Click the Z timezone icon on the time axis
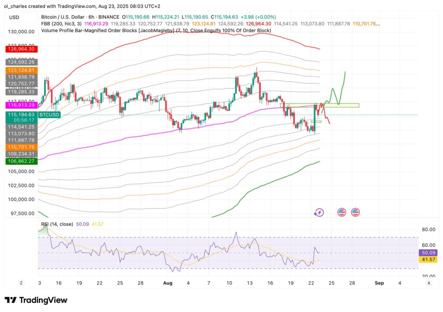Viewport: 443px width, 312px height. 21,283
